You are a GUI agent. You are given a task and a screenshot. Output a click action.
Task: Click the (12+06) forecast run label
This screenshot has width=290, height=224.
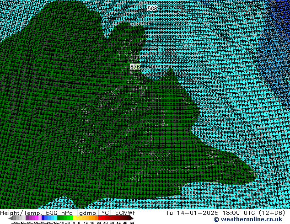(x=272, y=213)
